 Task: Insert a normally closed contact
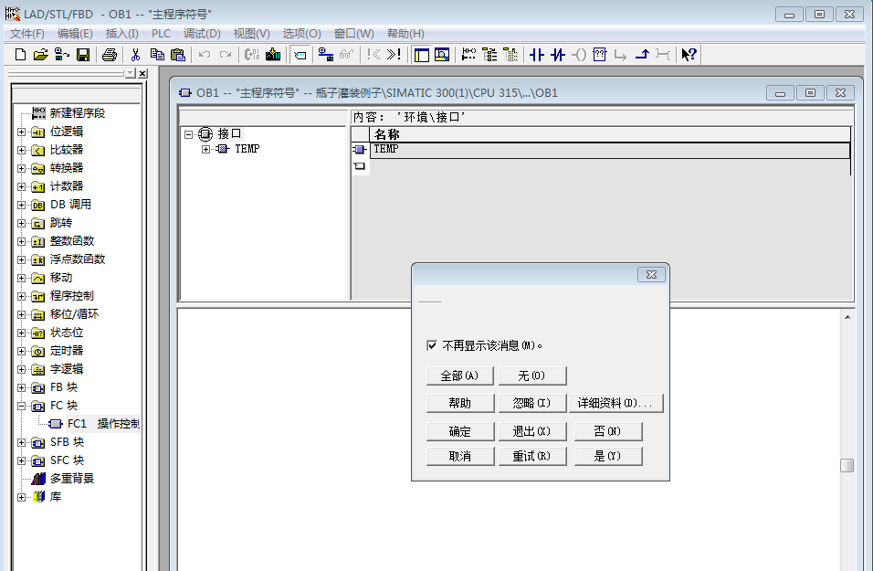(x=558, y=55)
